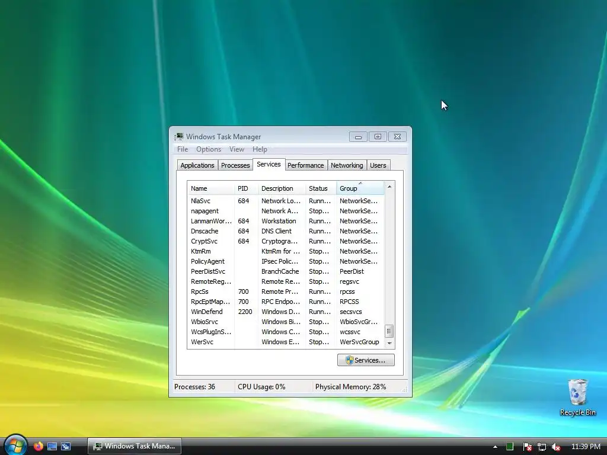The width and height of the screenshot is (607, 455).
Task: Select the WerSvc service row
Action: [286, 342]
